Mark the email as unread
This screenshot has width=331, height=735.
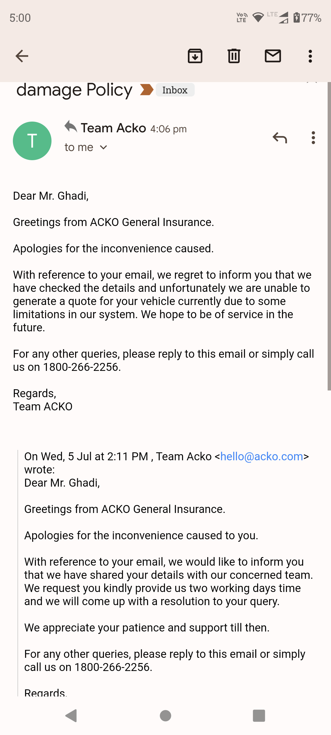[273, 56]
